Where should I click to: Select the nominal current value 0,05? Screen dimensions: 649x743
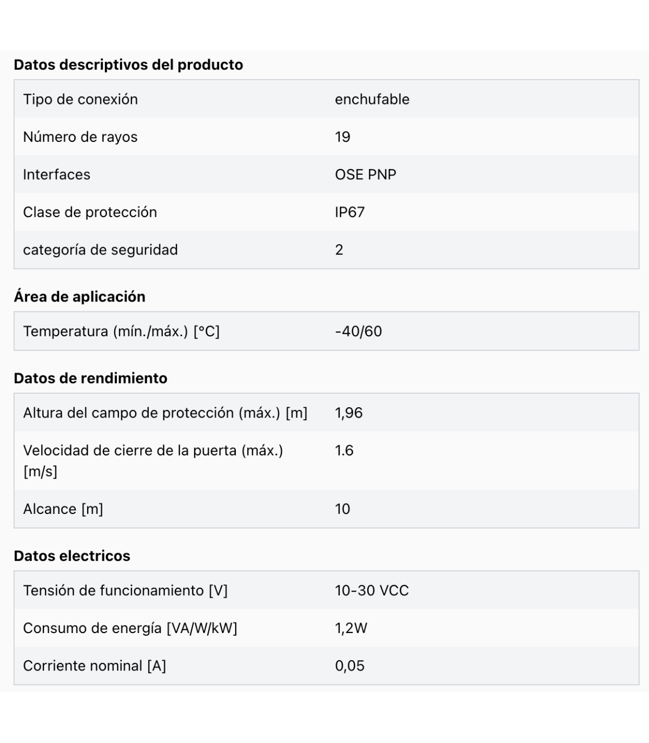(x=350, y=666)
